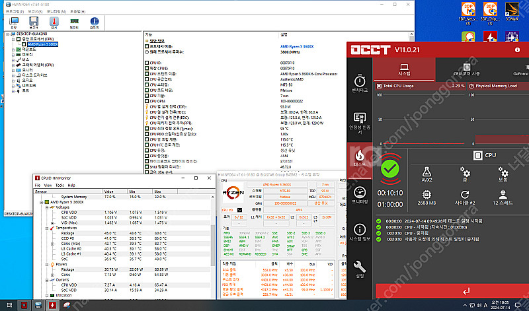This screenshot has width=529, height=311.
Task: Click the Max column header in HWMonitor
Action: pyautogui.click(x=165, y=191)
